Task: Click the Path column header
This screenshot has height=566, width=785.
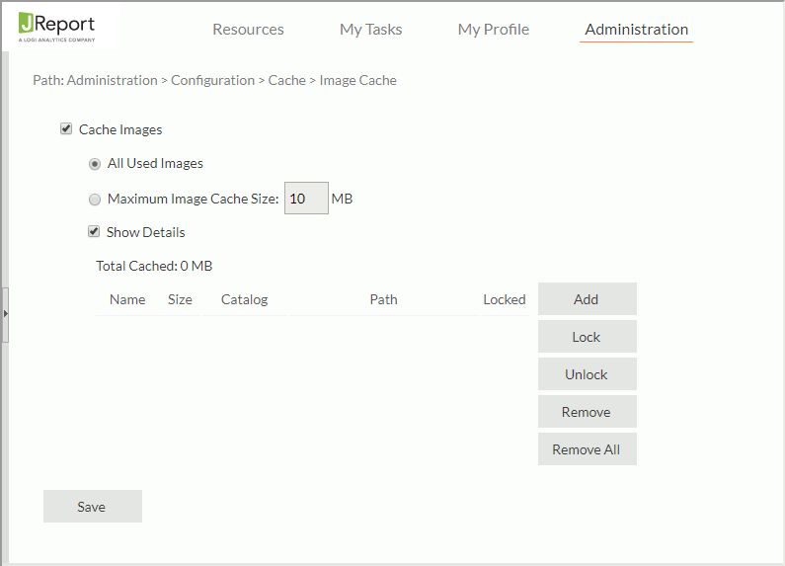Action: click(x=383, y=299)
